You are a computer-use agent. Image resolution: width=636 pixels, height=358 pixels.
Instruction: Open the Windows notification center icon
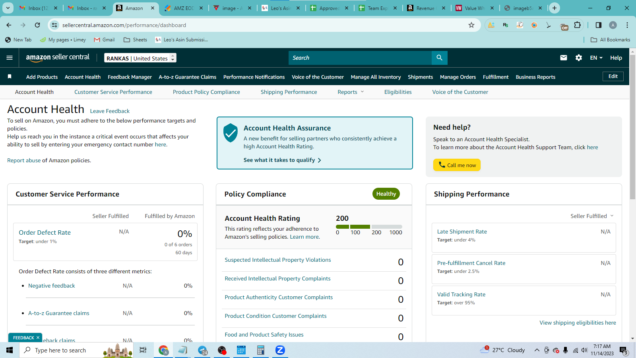tap(623, 350)
